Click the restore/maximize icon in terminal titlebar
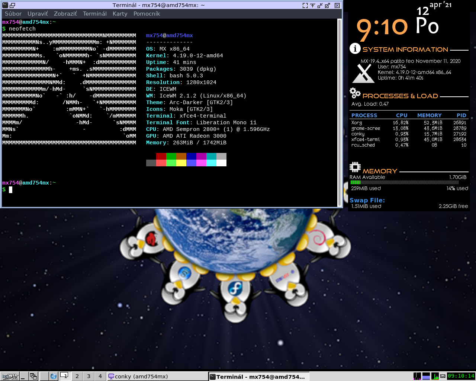 click(x=328, y=6)
